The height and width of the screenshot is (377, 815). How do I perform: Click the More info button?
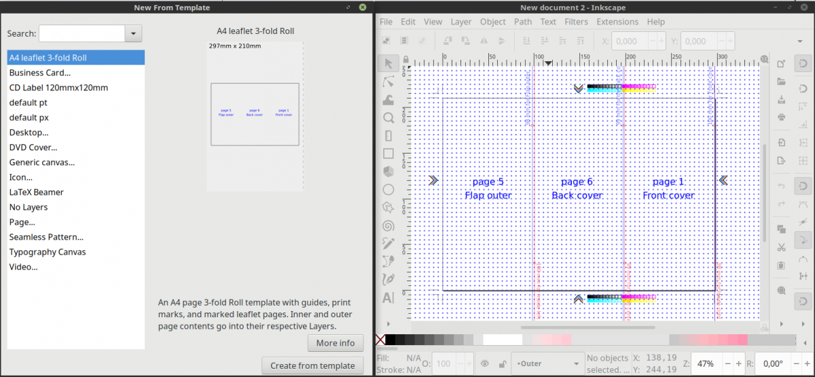click(x=336, y=343)
